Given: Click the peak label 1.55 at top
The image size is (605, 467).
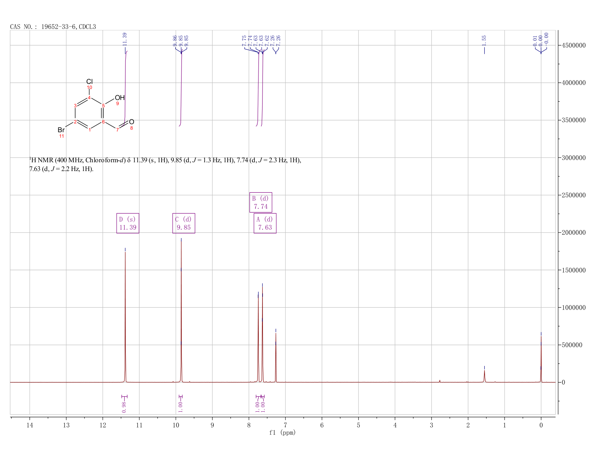Looking at the screenshot, I should pos(484,40).
